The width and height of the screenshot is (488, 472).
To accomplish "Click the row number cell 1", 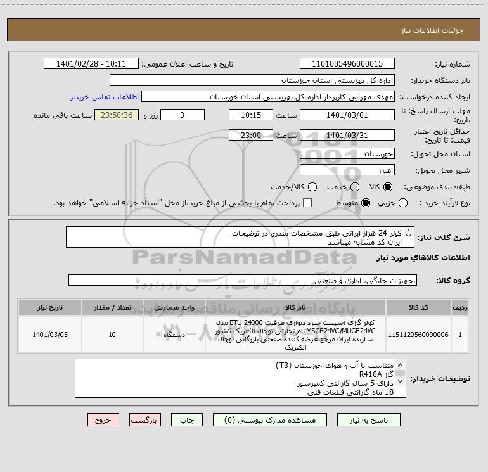I will click(460, 335).
